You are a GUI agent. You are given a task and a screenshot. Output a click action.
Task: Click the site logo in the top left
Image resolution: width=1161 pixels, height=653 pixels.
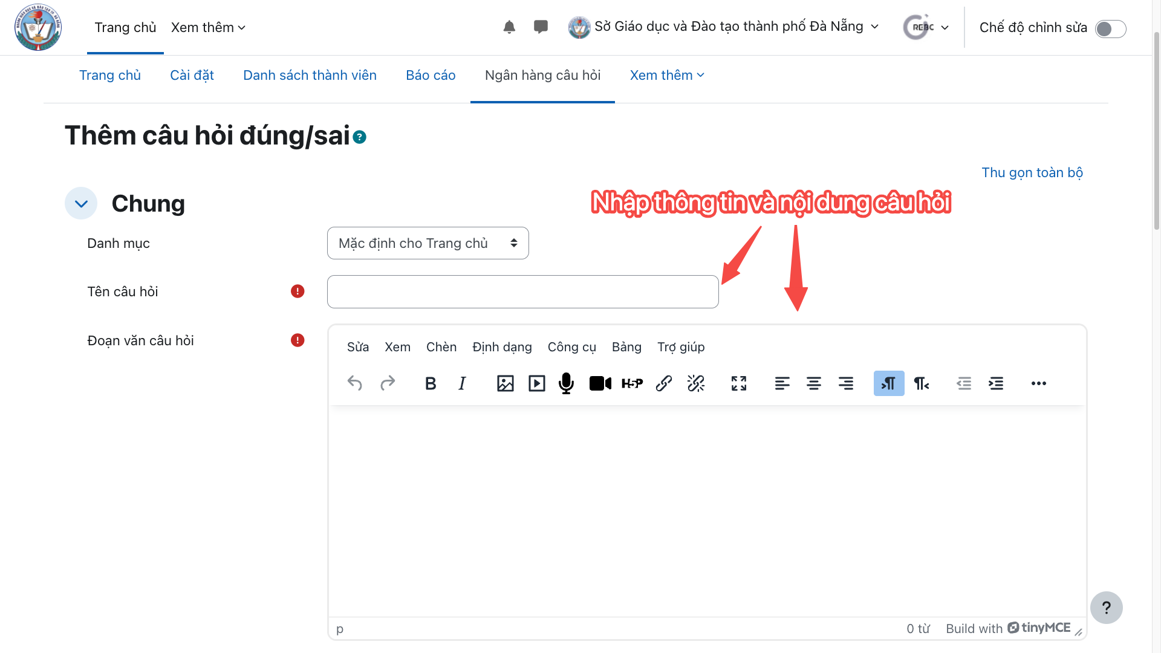click(x=38, y=27)
